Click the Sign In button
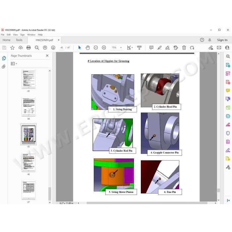The width and height of the screenshot is (232, 232). [222, 40]
